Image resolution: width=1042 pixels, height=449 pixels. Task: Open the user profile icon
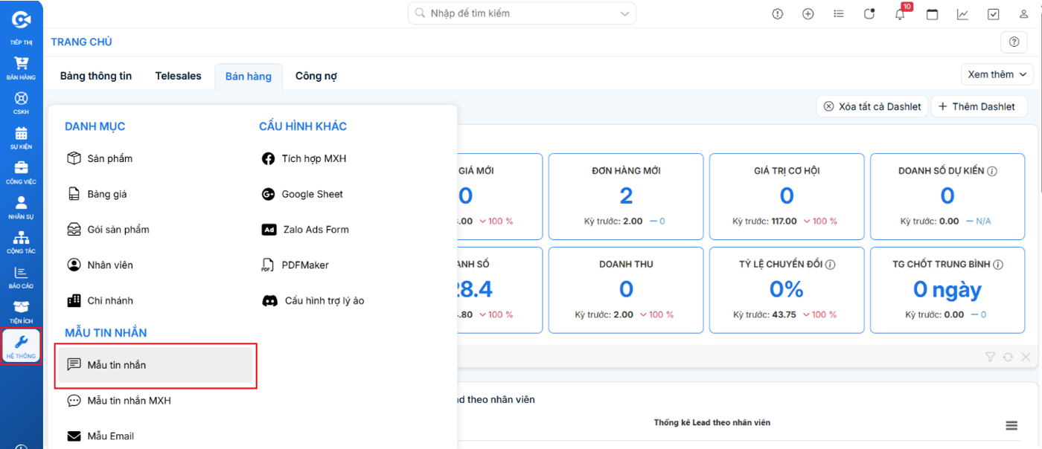[x=1024, y=13]
